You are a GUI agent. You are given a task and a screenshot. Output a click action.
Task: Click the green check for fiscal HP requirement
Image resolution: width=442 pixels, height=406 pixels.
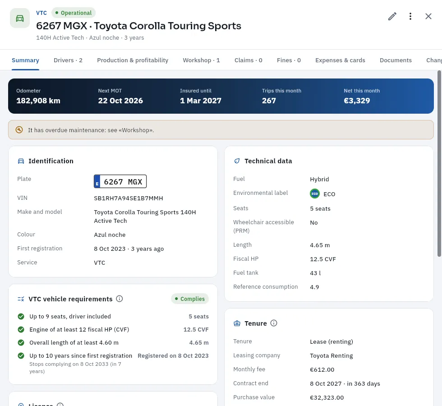pyautogui.click(x=21, y=329)
